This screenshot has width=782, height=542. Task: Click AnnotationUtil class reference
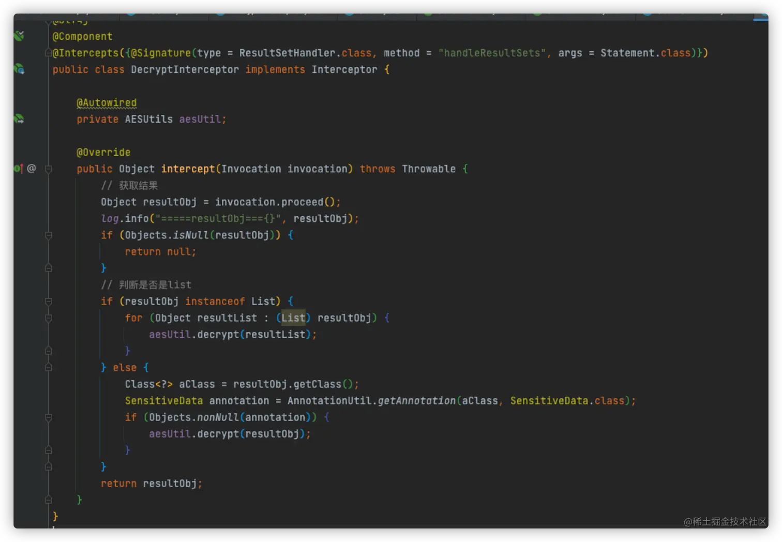329,400
